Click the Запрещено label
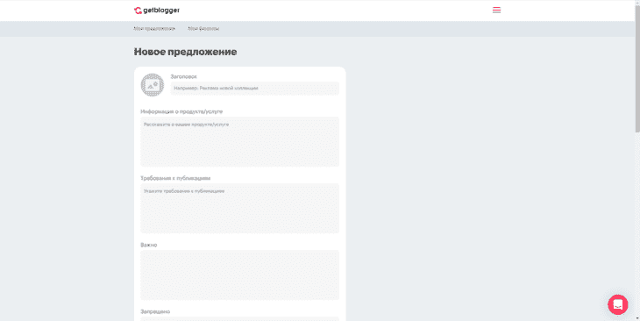Image resolution: width=640 pixels, height=321 pixels. point(155,311)
